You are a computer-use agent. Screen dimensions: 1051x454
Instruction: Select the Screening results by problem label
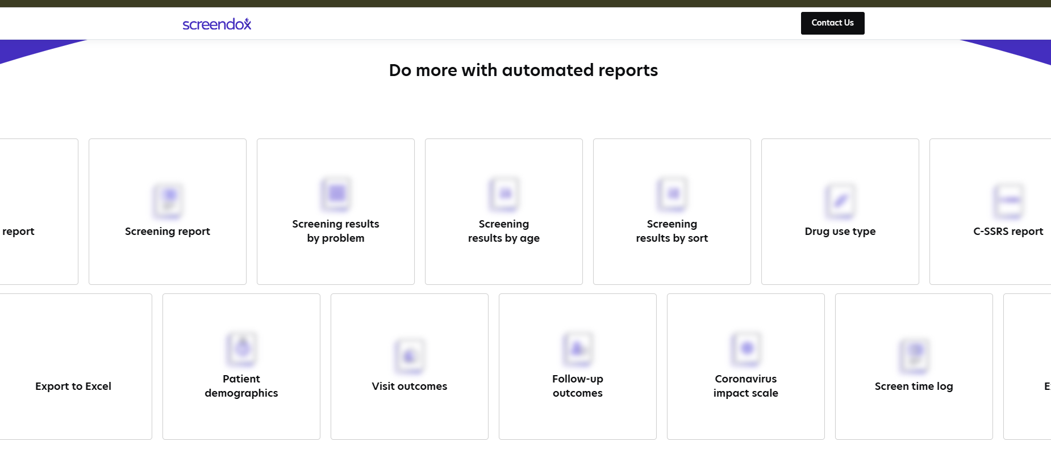[336, 231]
